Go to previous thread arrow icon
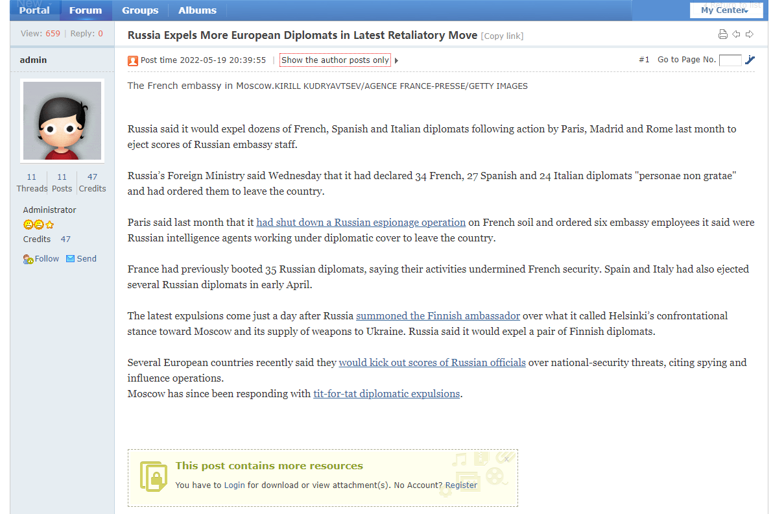This screenshot has height=514, width=784. click(x=737, y=34)
